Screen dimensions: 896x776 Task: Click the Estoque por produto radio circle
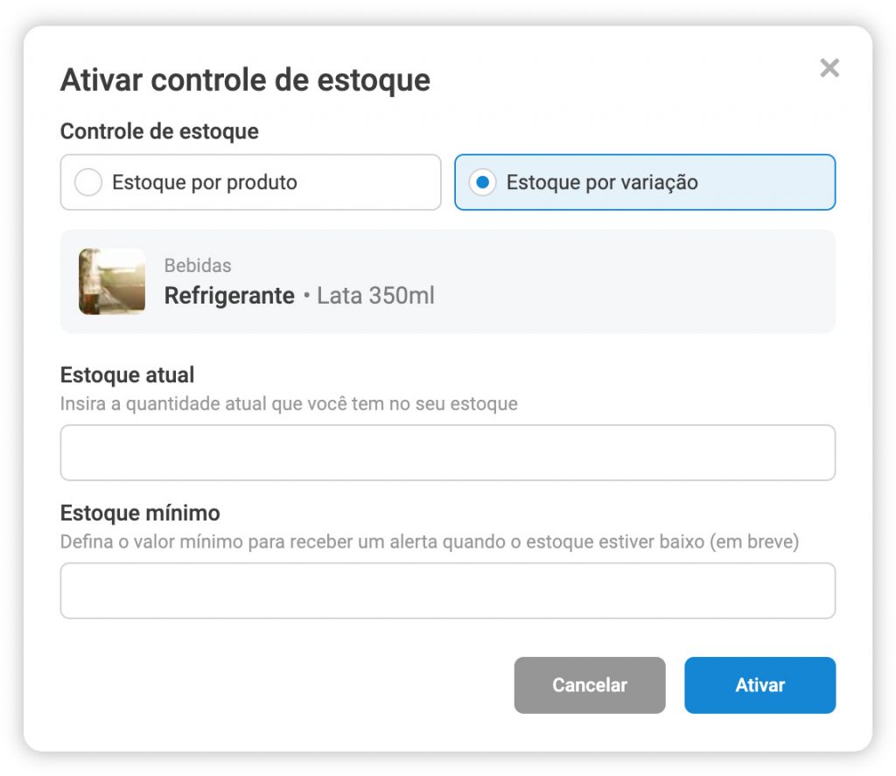click(x=87, y=182)
